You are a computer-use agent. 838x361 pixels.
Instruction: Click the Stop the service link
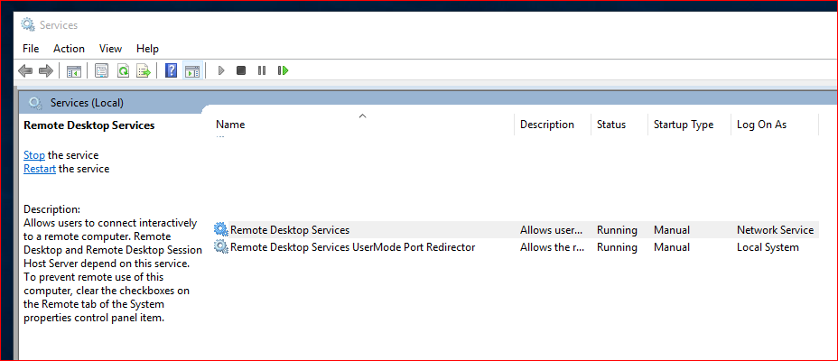pyautogui.click(x=34, y=155)
